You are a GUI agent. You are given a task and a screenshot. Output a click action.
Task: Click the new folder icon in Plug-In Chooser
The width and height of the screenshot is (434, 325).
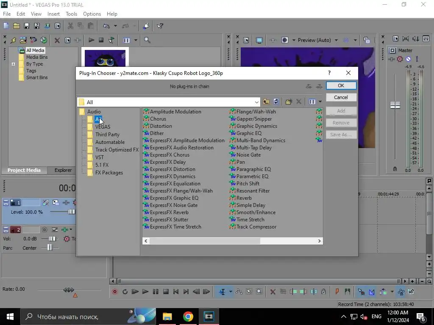coord(289,102)
